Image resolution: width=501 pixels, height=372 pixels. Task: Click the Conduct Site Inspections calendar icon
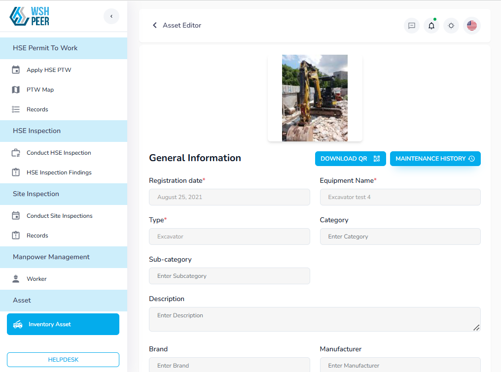pyautogui.click(x=16, y=216)
